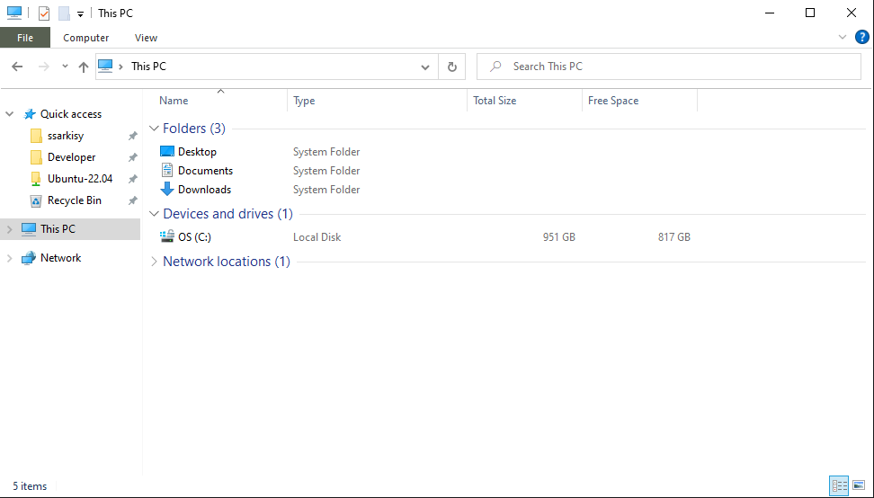
Task: Open the blue Help question mark icon
Action: 861,37
